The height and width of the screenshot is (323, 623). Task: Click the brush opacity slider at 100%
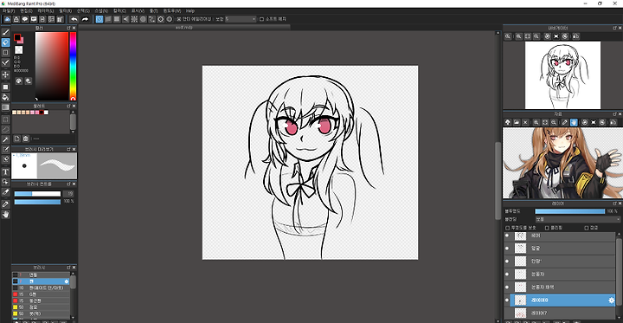pos(37,202)
